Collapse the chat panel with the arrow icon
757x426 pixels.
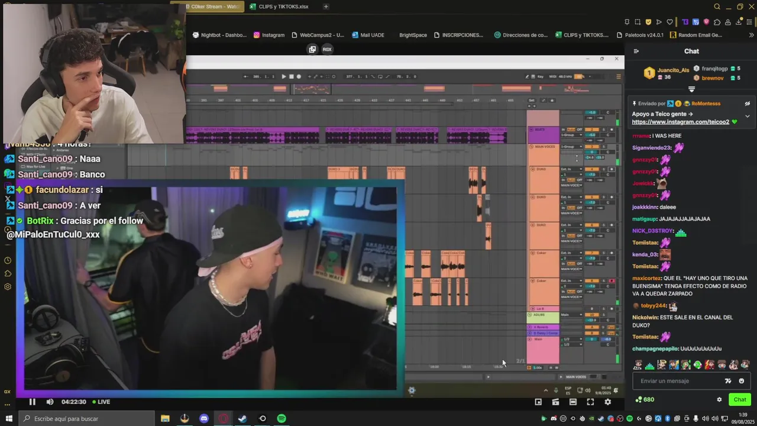(x=636, y=51)
